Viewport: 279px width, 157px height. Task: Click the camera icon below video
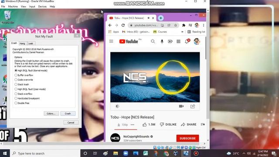click(x=181, y=106)
